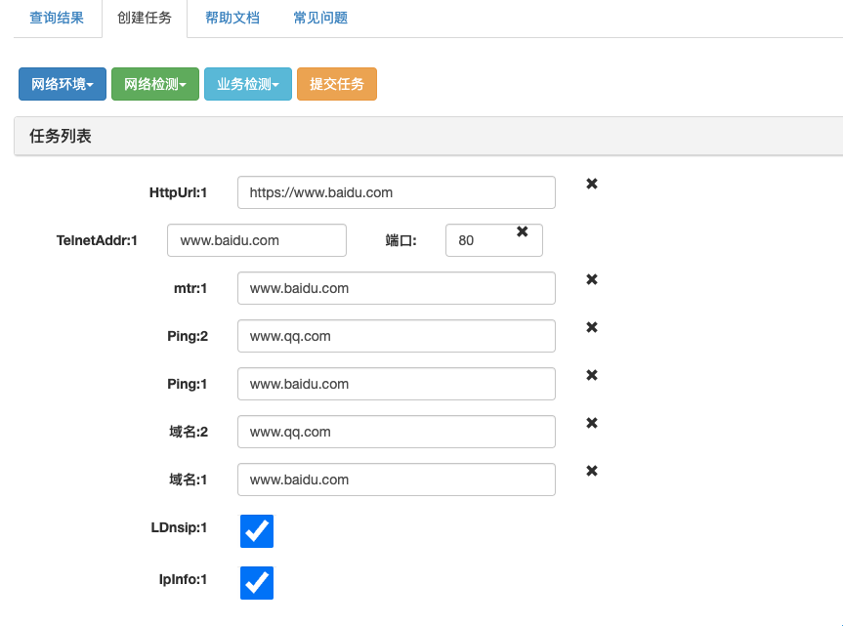Remove the 域名:1 task row
843x626 pixels.
pos(591,471)
